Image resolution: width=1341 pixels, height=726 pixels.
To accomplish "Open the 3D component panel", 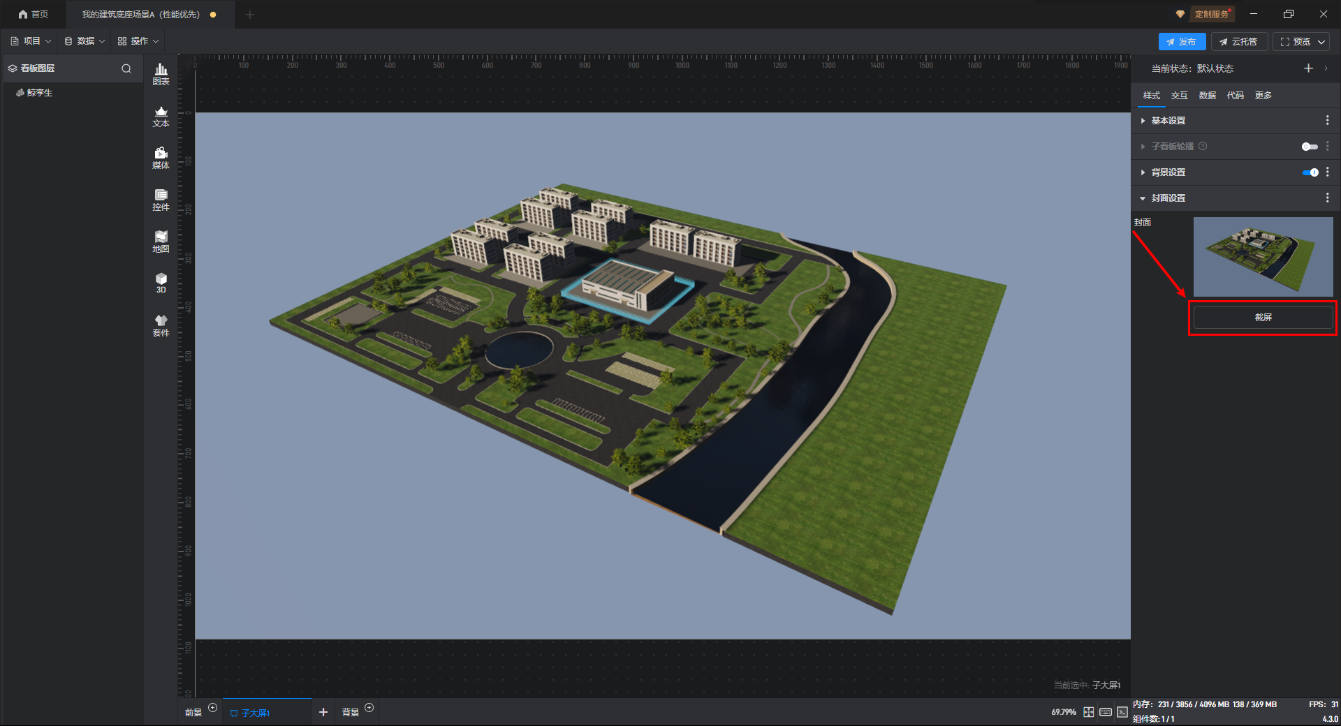I will (161, 283).
